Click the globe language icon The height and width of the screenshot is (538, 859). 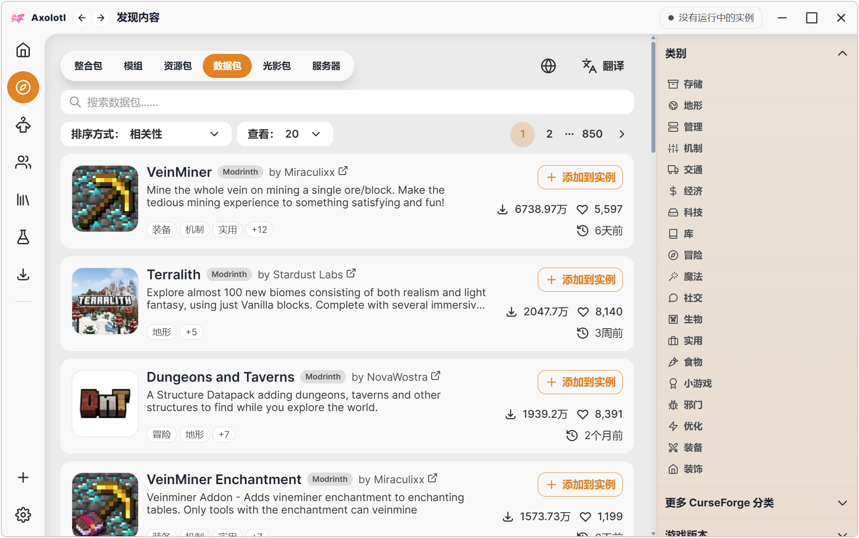tap(548, 66)
